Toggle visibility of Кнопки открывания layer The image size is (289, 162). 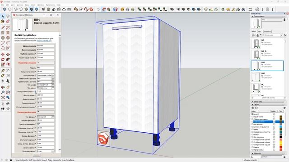(x=274, y=127)
